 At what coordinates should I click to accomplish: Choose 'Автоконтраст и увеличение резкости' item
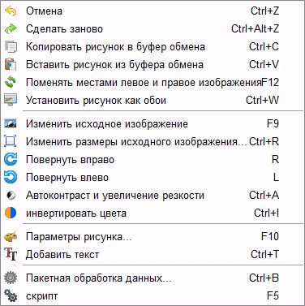pos(152,196)
